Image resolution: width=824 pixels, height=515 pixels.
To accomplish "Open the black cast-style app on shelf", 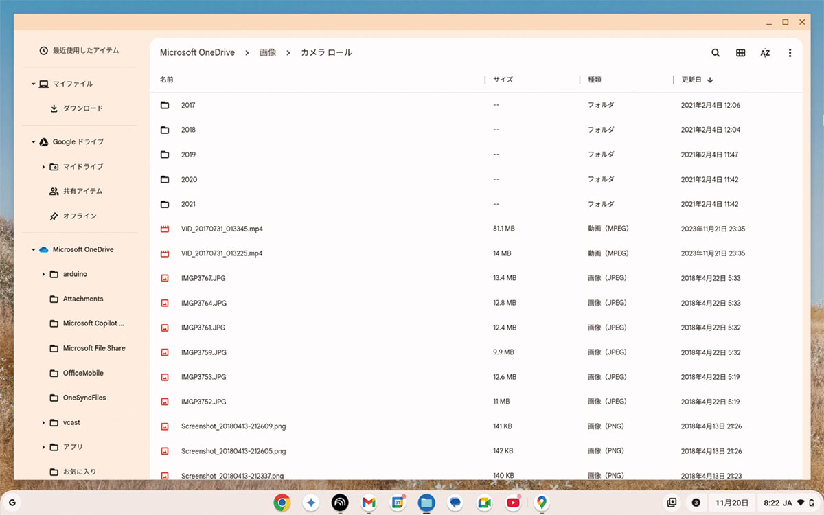I will click(339, 503).
